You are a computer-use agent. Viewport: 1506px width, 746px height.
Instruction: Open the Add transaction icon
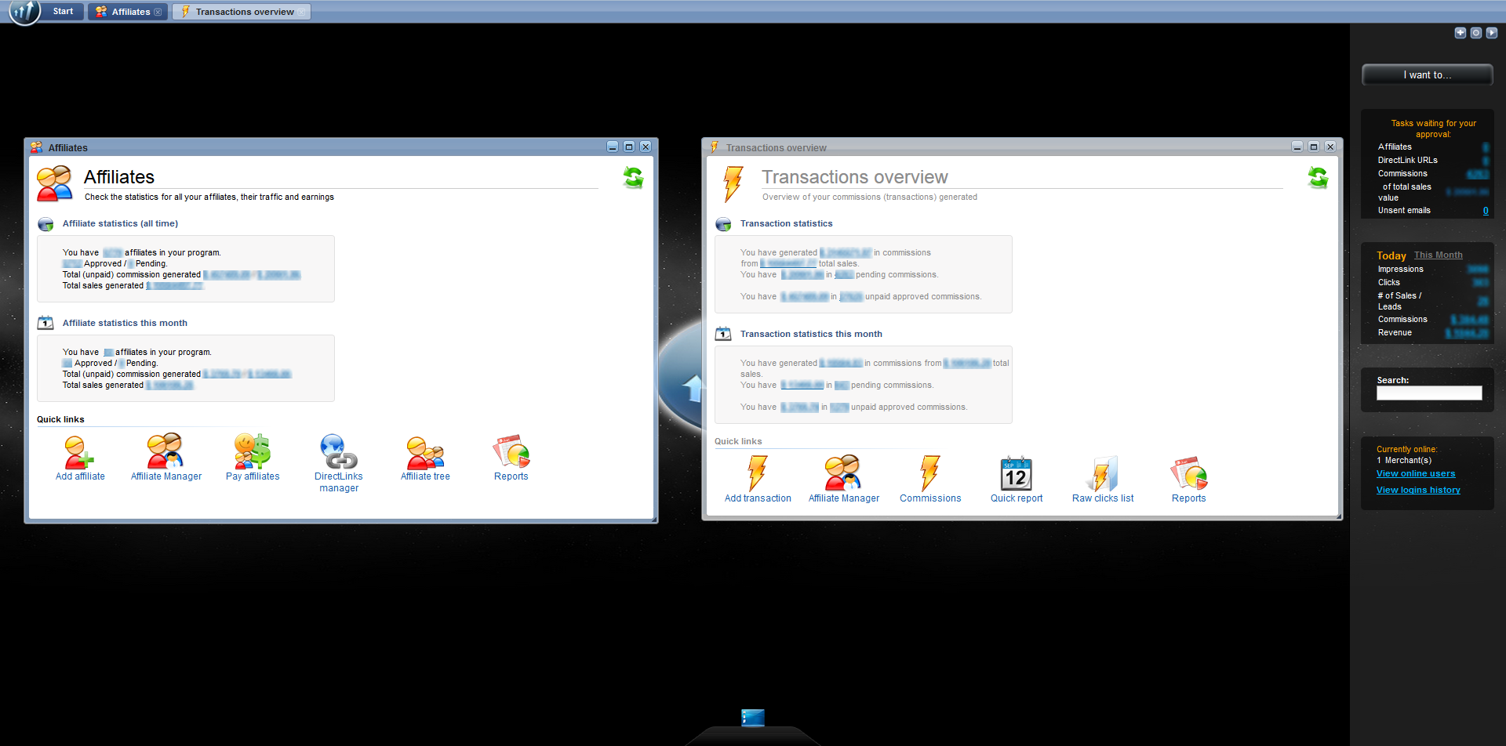point(757,473)
